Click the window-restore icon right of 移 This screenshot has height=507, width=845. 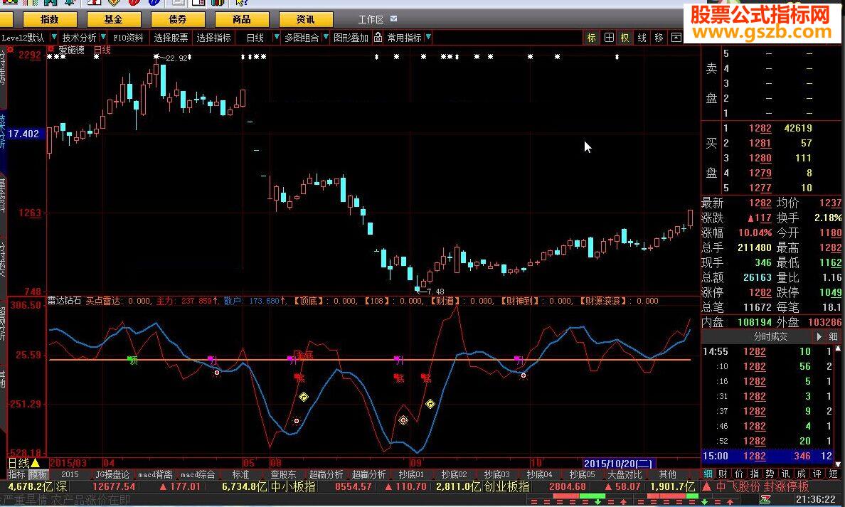tap(676, 38)
